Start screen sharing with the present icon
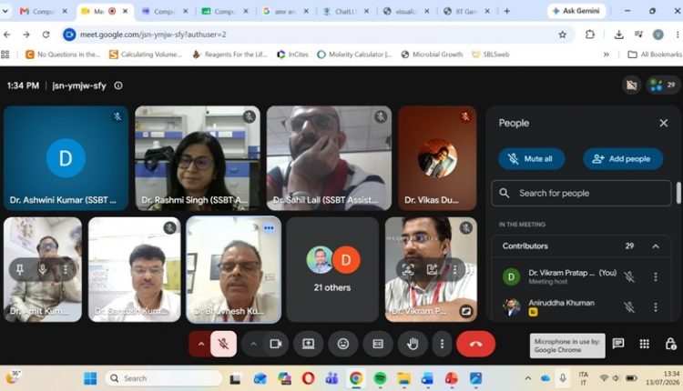This screenshot has width=683, height=391. 309,344
